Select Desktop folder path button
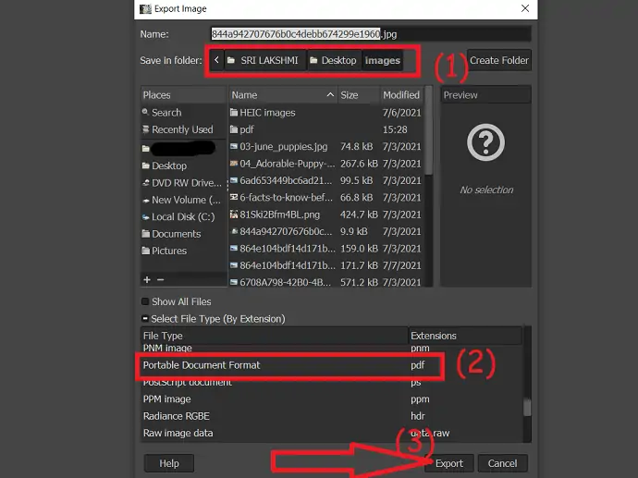The width and height of the screenshot is (638, 478). pyautogui.click(x=334, y=60)
